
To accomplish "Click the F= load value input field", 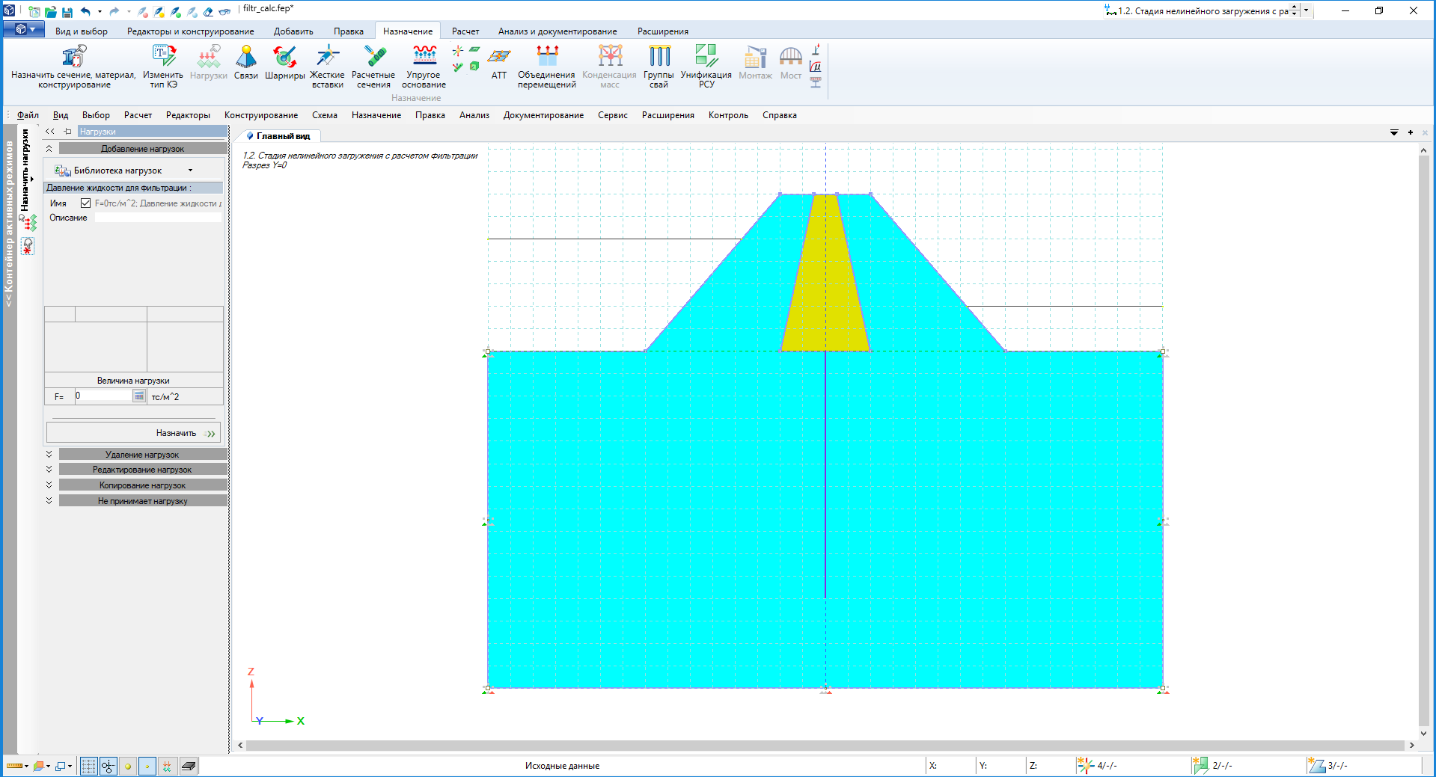I will click(103, 396).
